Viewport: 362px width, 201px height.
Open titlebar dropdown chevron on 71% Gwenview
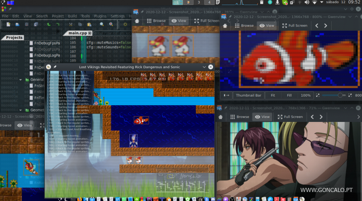[x=346, y=108]
